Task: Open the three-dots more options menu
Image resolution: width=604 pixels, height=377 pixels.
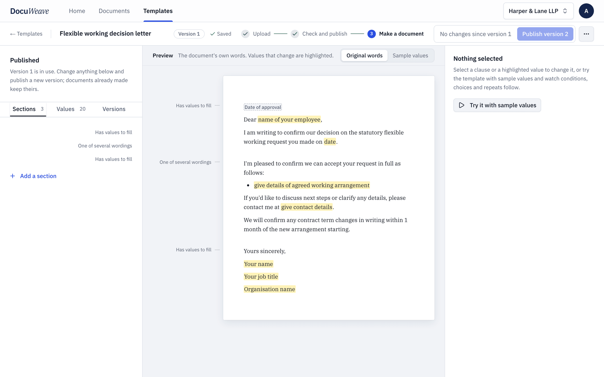Action: click(x=586, y=34)
